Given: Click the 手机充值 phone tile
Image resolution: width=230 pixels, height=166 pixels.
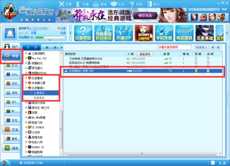Looking at the screenshot, I should click(x=164, y=33).
